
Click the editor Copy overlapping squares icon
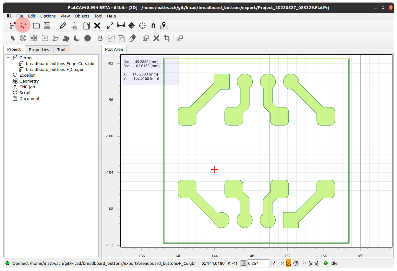click(x=146, y=38)
